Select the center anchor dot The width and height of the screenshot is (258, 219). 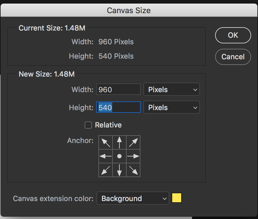pos(119,156)
